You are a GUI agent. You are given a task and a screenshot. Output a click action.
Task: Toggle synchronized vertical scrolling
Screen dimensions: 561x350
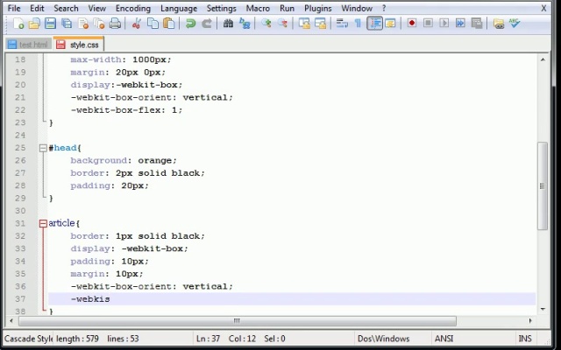click(304, 24)
